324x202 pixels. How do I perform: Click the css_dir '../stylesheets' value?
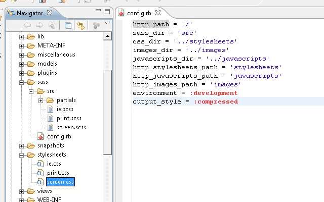(x=205, y=41)
